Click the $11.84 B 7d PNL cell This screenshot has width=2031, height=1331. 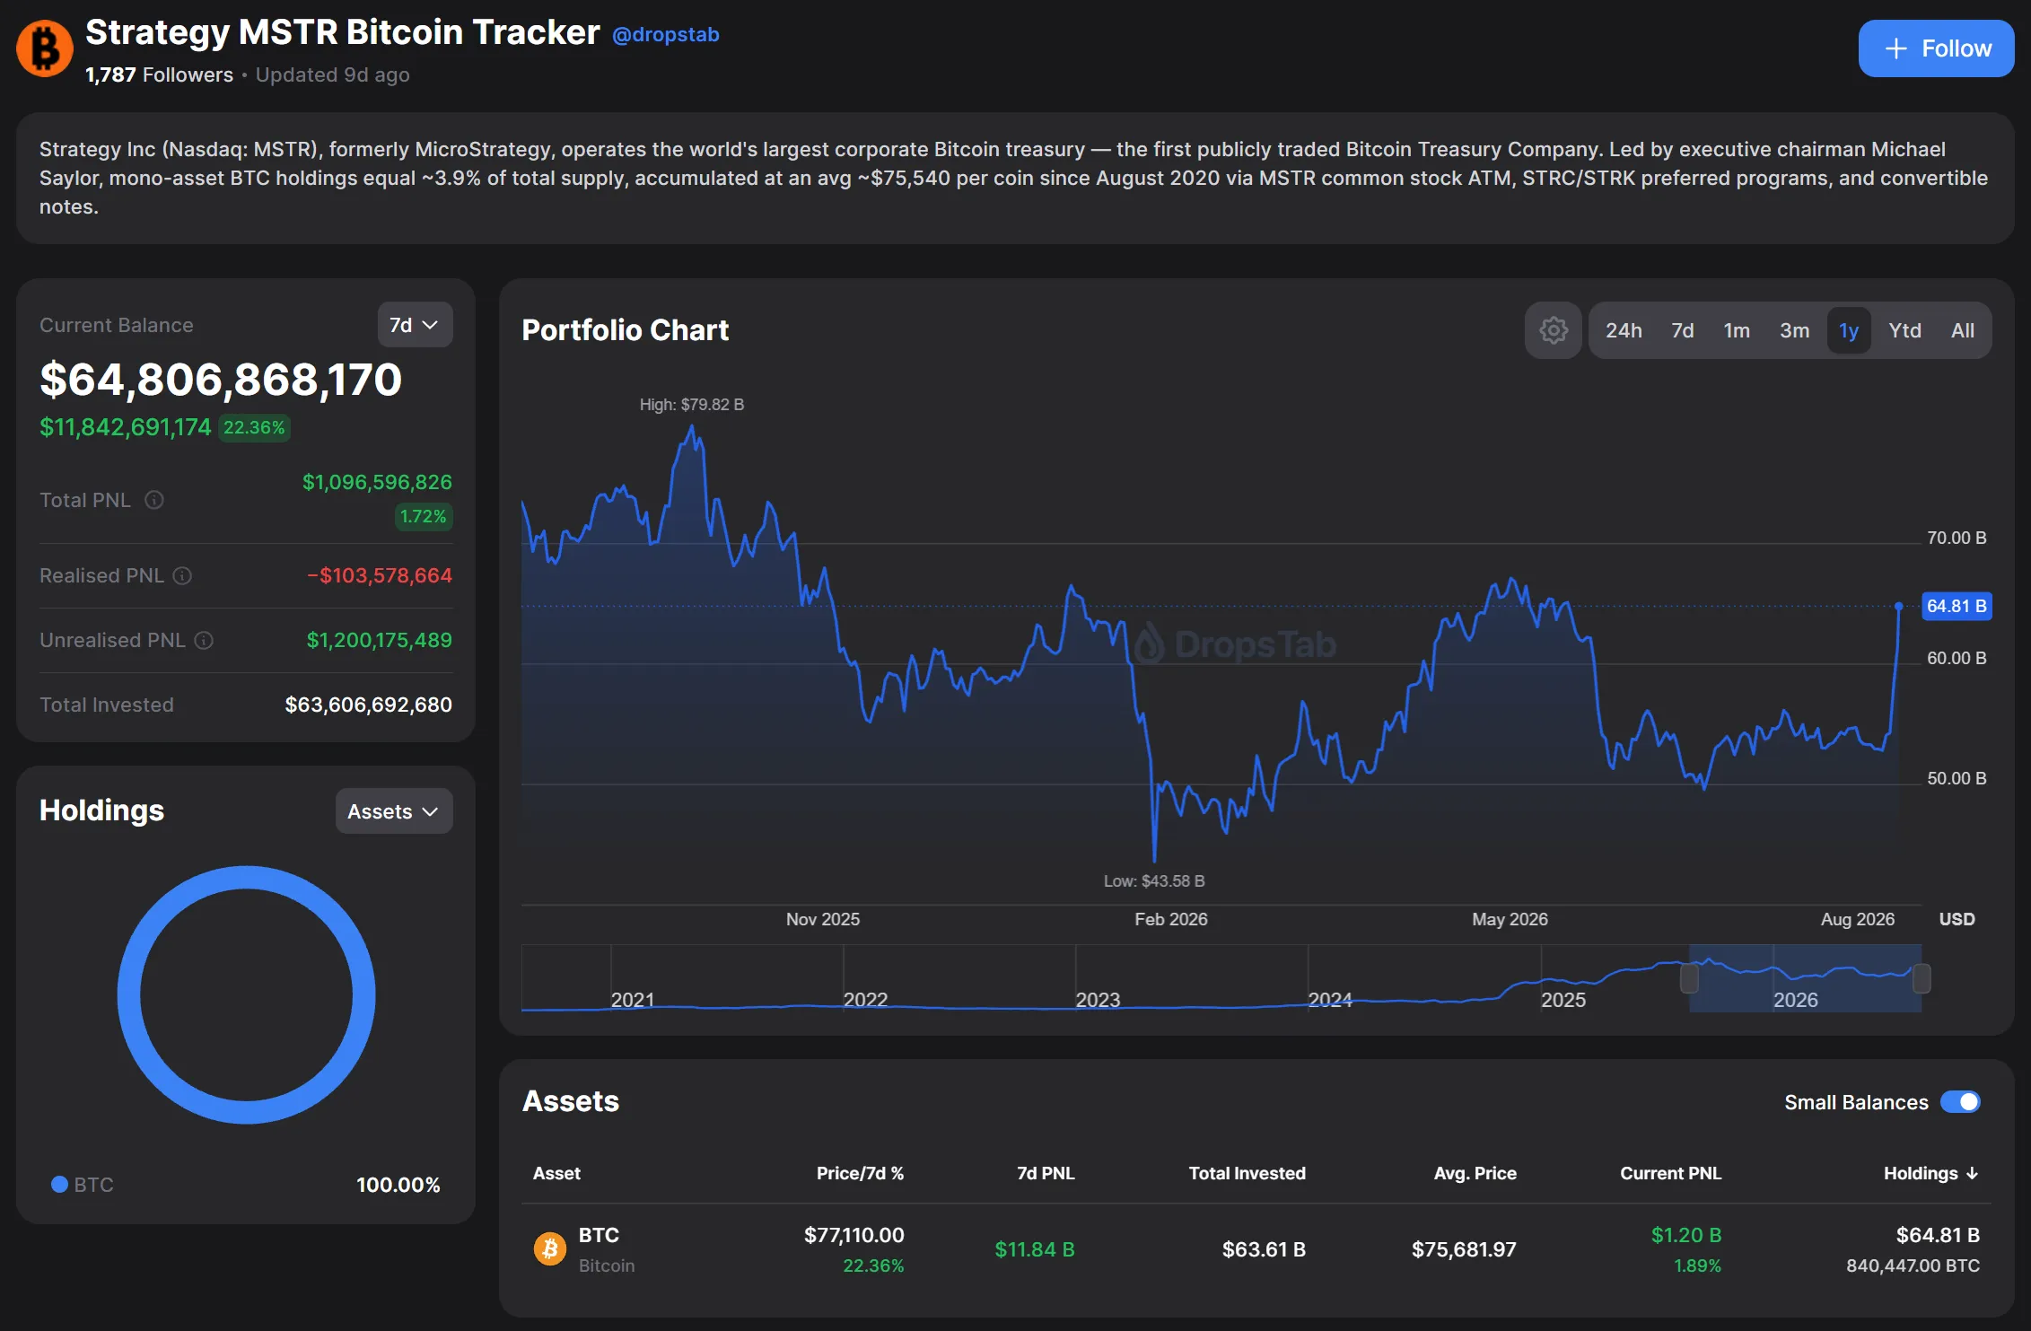(x=1035, y=1249)
